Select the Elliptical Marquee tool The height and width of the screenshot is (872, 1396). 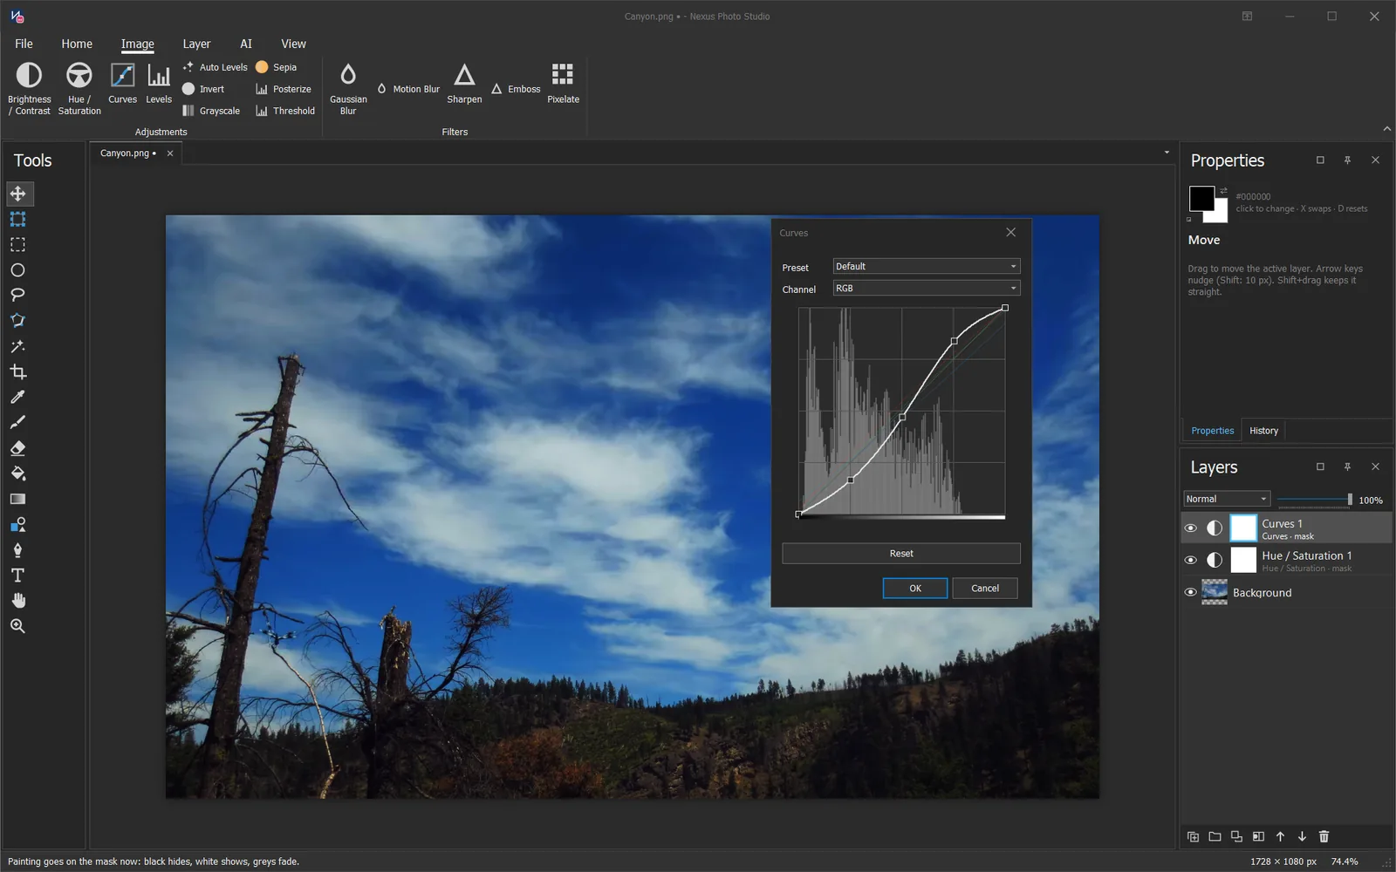[17, 270]
